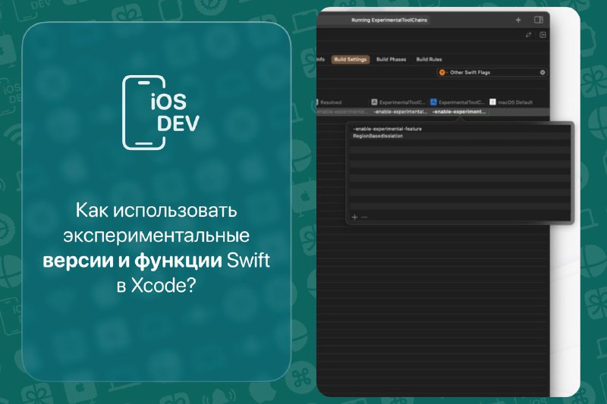Click the gray ExperimentalToolC... target column icon
Viewport: 607px width, 404px height.
pyautogui.click(x=374, y=102)
